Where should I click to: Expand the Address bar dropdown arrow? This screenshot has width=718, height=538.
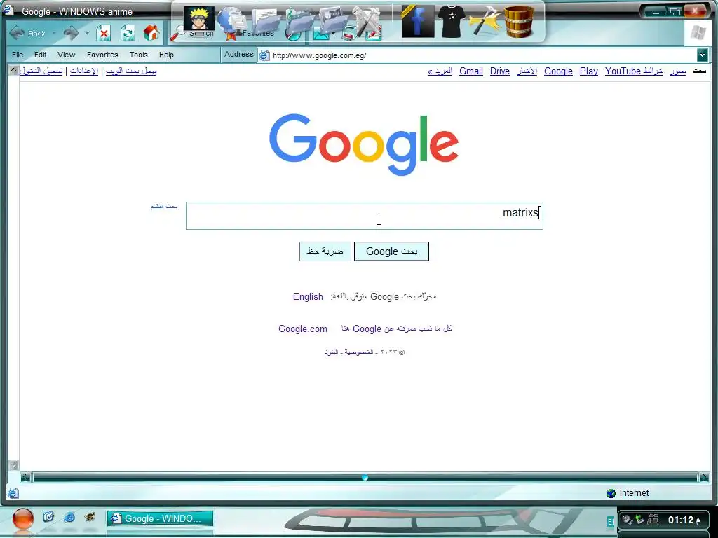[x=702, y=55]
